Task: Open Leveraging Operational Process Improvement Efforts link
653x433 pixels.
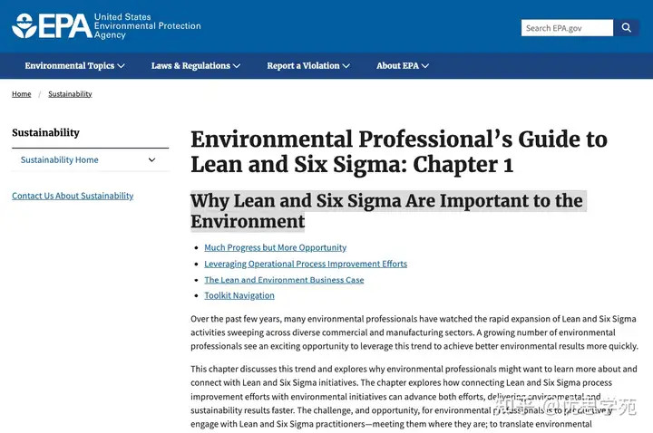Action: tap(306, 264)
